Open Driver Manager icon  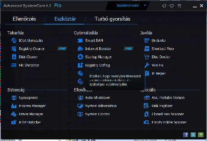coord(14,114)
